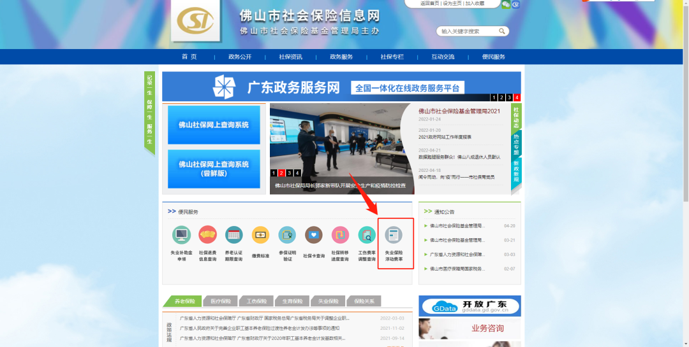Select the 养老保险 tab

[x=184, y=301]
